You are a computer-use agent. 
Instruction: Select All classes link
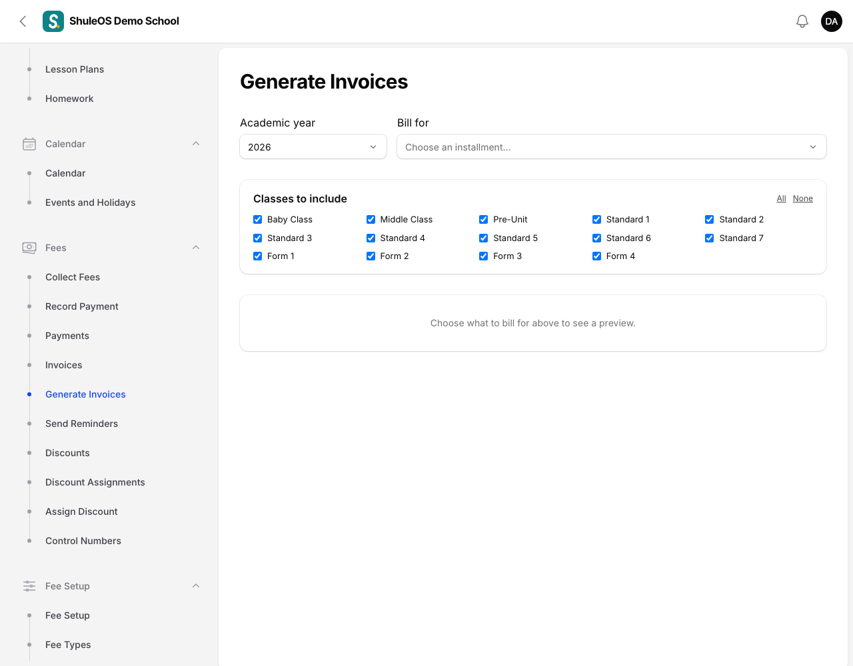pos(781,198)
